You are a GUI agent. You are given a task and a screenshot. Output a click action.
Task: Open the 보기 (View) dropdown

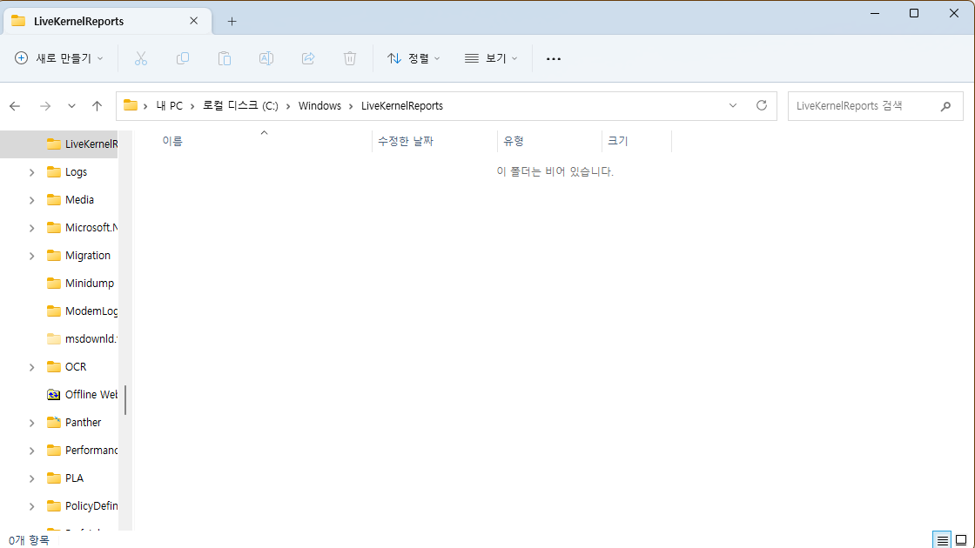click(x=490, y=58)
